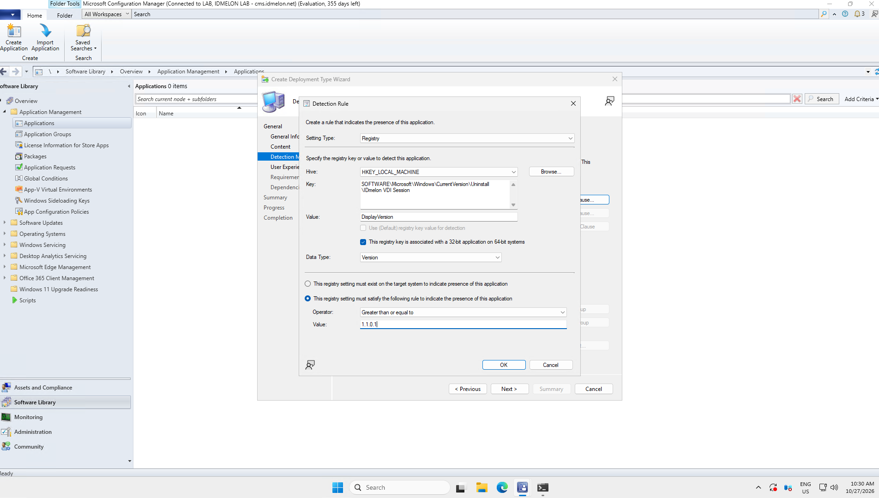Select 'registry setting must exist' radio option

[x=308, y=284]
